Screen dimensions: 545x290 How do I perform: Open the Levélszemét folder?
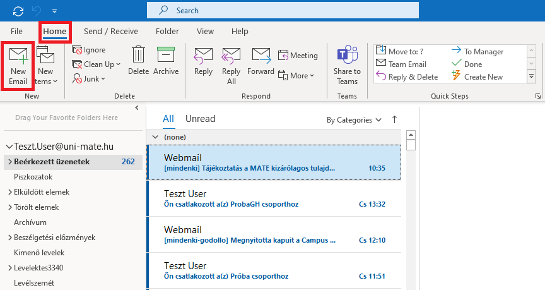click(34, 282)
